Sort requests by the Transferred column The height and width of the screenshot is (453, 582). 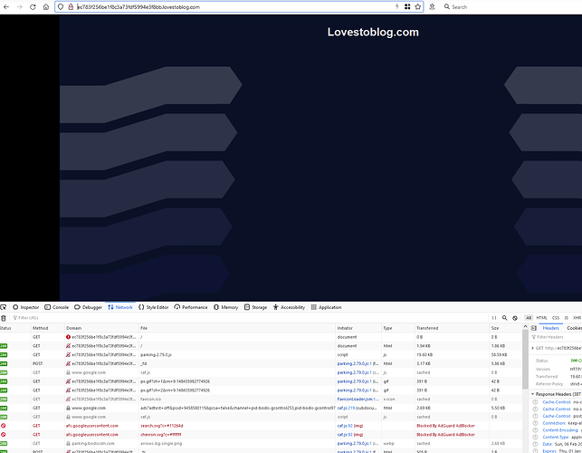pyautogui.click(x=452, y=328)
